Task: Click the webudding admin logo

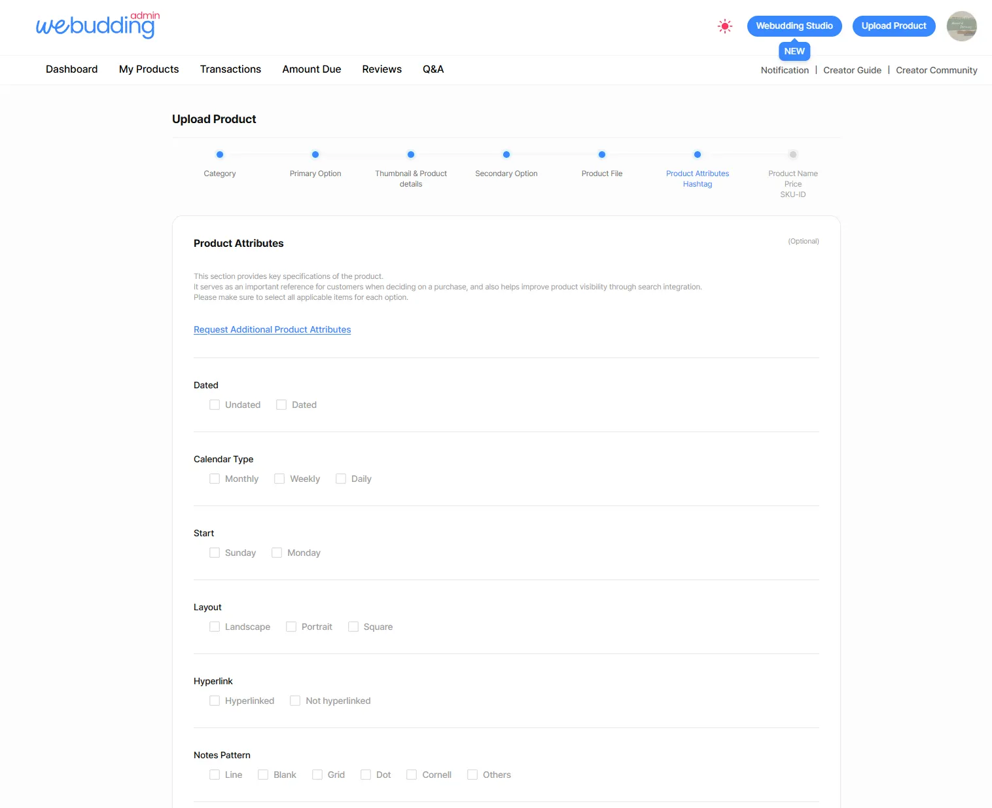Action: tap(97, 25)
